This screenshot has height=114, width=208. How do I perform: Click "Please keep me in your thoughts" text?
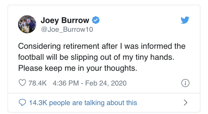click(78, 68)
